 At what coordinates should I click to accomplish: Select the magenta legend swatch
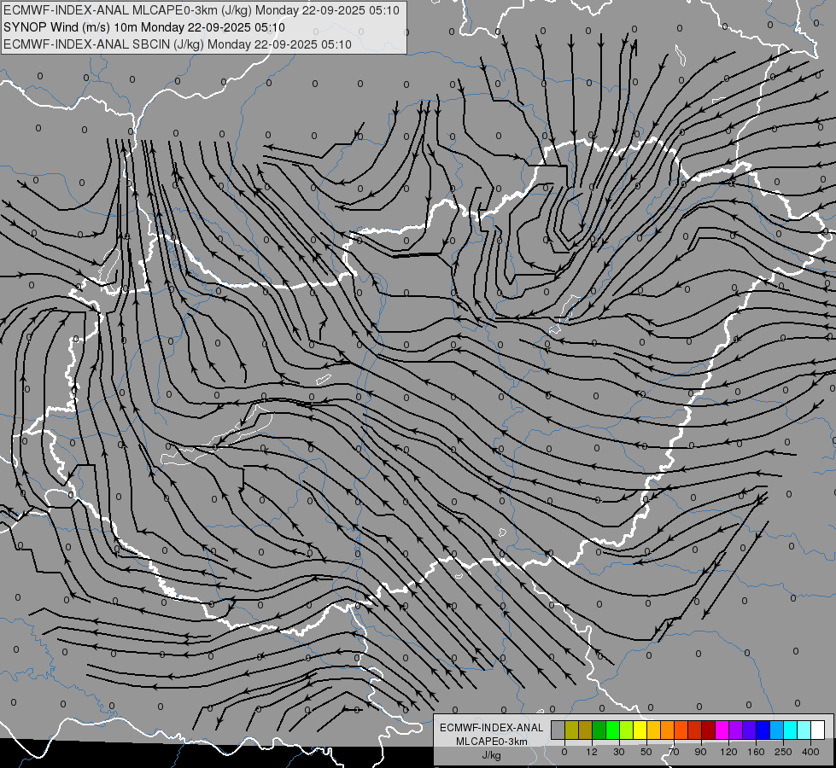coord(722,730)
